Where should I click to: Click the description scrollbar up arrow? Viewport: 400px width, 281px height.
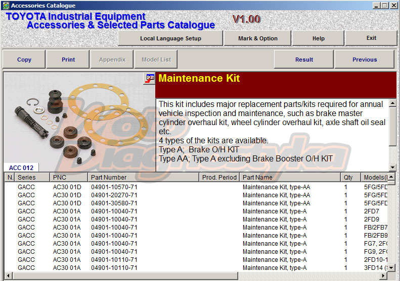click(392, 103)
